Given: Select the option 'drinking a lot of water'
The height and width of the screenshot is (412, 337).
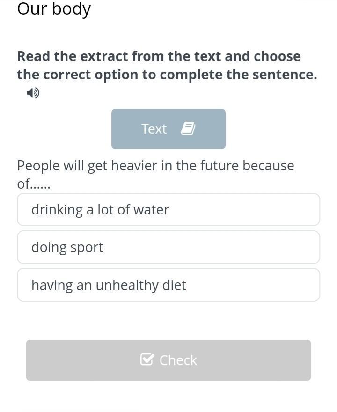Looking at the screenshot, I should tap(168, 210).
